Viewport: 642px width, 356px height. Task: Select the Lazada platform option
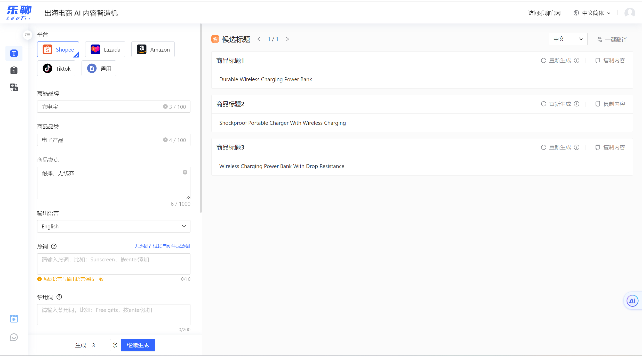pyautogui.click(x=105, y=49)
